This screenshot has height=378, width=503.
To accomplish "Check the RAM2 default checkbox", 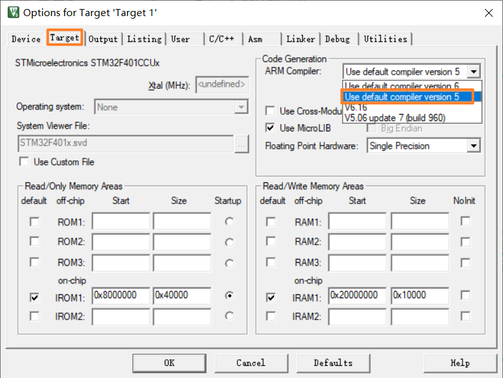I will pos(271,241).
